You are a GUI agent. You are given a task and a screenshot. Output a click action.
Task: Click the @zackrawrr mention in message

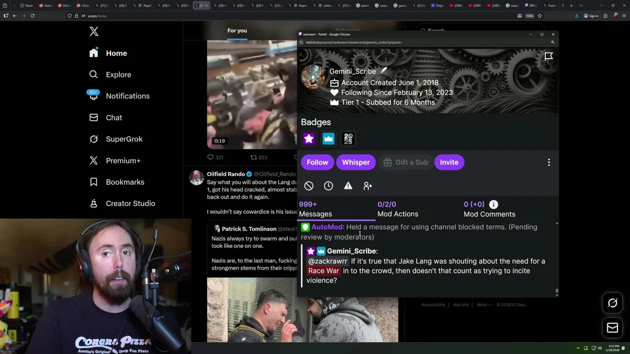(x=328, y=261)
